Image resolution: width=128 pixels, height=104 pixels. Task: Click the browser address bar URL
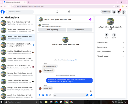tap(29, 6)
